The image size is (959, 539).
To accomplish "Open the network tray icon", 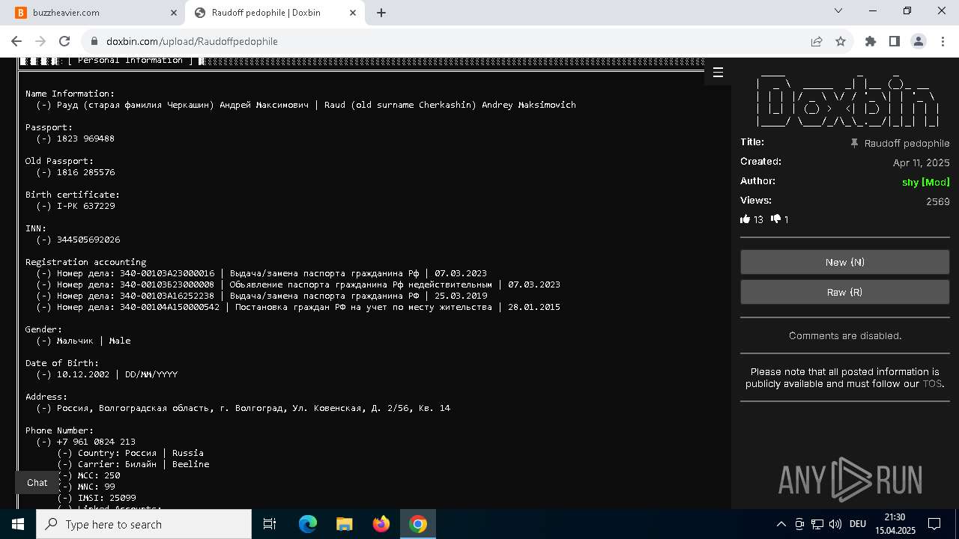I will pyautogui.click(x=817, y=524).
